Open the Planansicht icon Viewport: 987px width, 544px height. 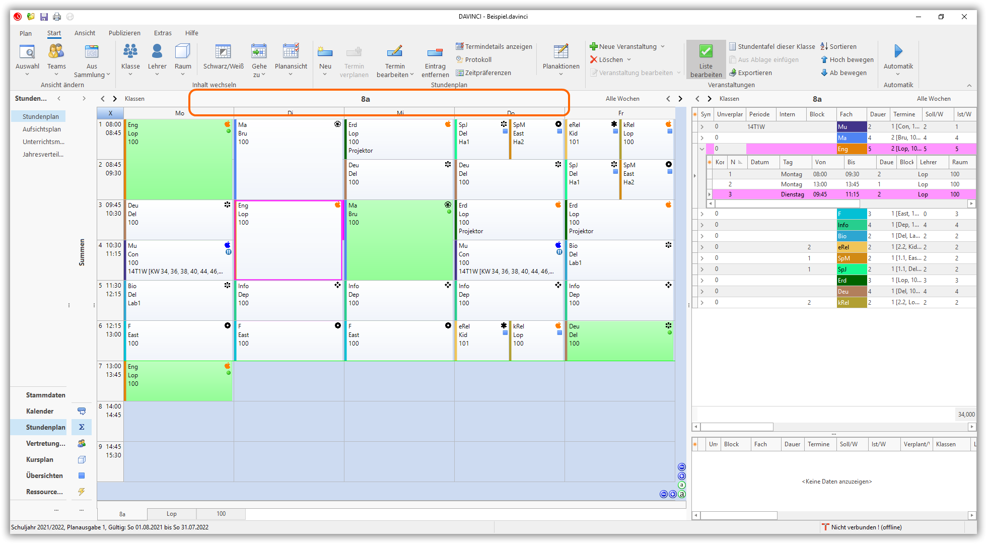coord(291,52)
